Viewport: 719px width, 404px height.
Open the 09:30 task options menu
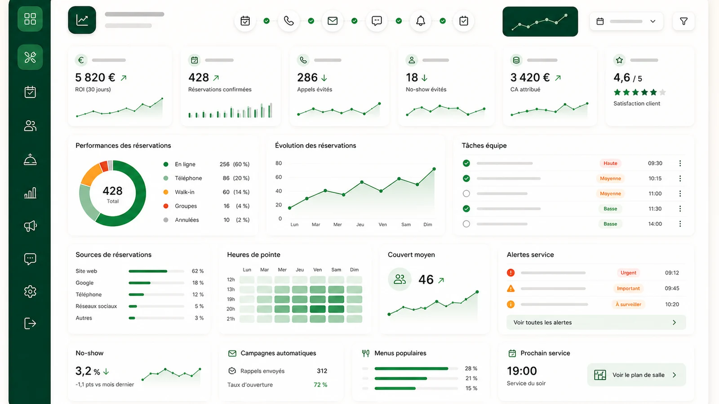click(680, 163)
